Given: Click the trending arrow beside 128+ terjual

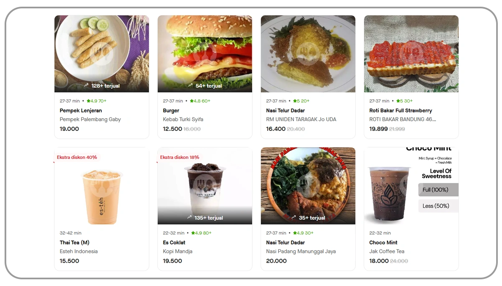Looking at the screenshot, I should point(86,85).
